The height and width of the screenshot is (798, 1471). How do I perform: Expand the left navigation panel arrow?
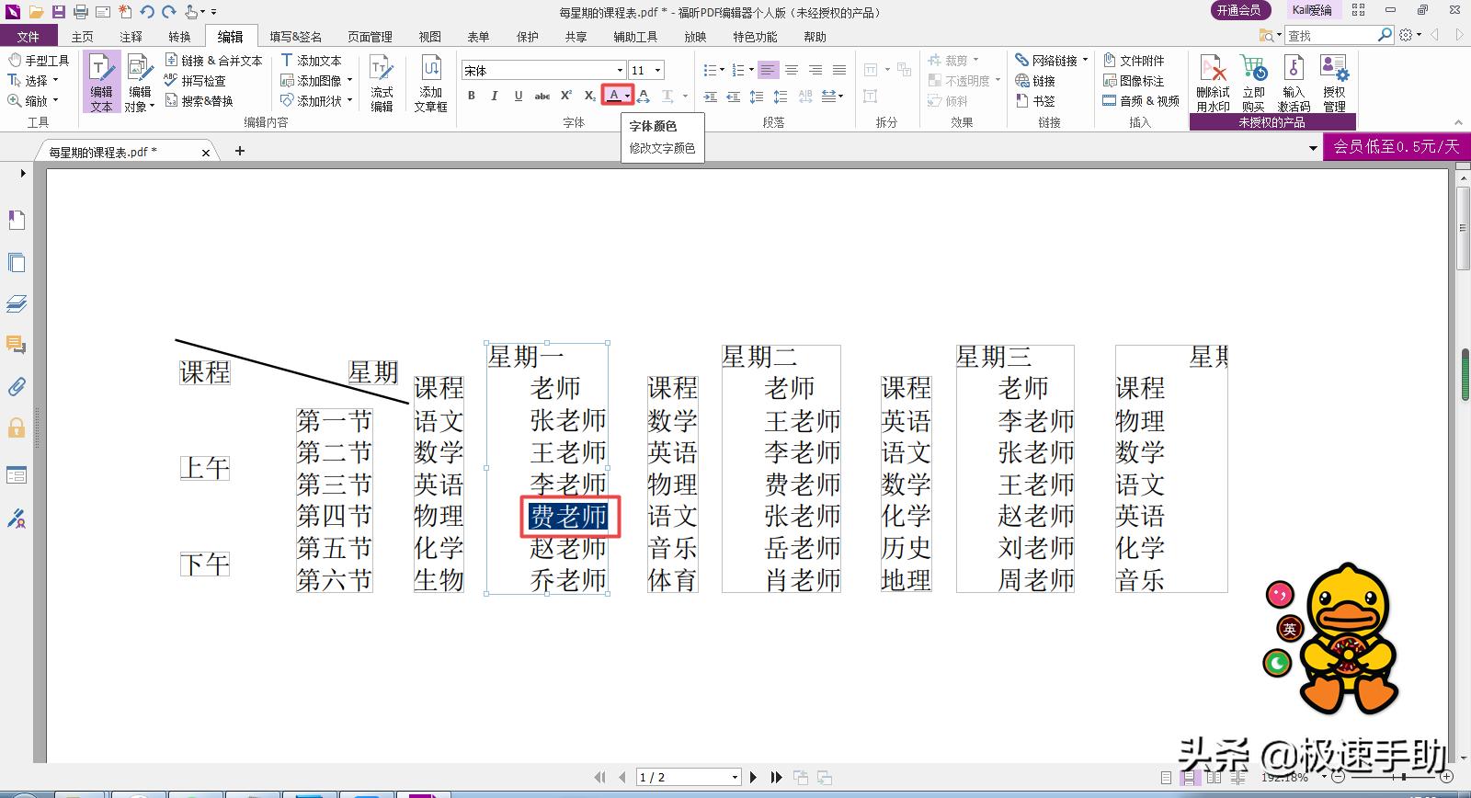pyautogui.click(x=23, y=173)
